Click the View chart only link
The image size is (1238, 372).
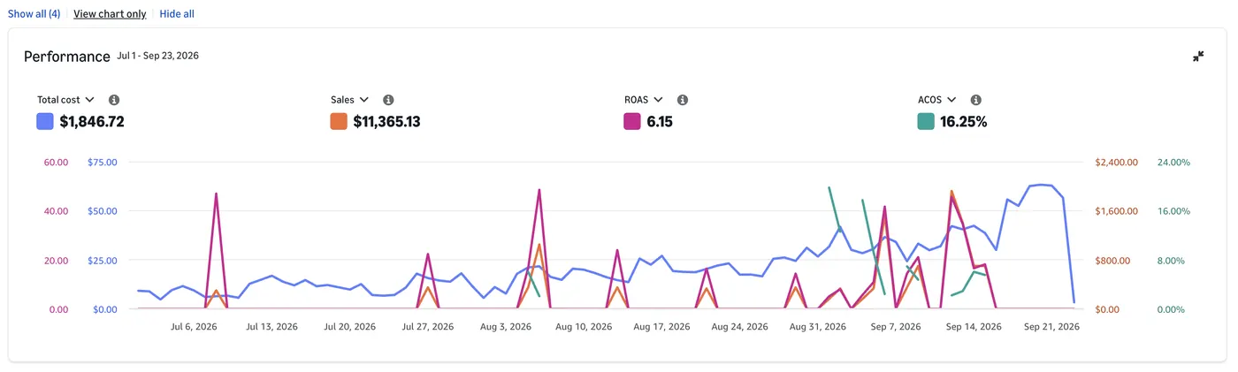click(110, 14)
